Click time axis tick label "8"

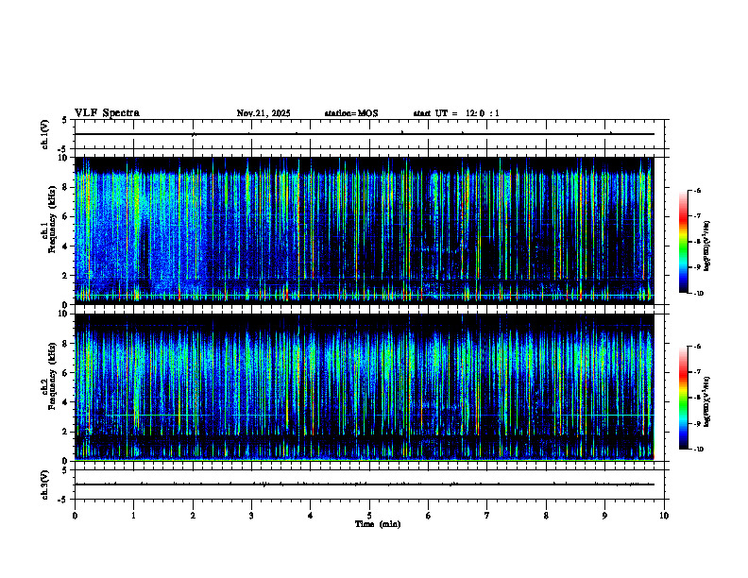[x=546, y=516]
